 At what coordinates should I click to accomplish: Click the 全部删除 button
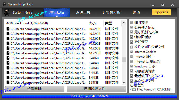(35, 89)
